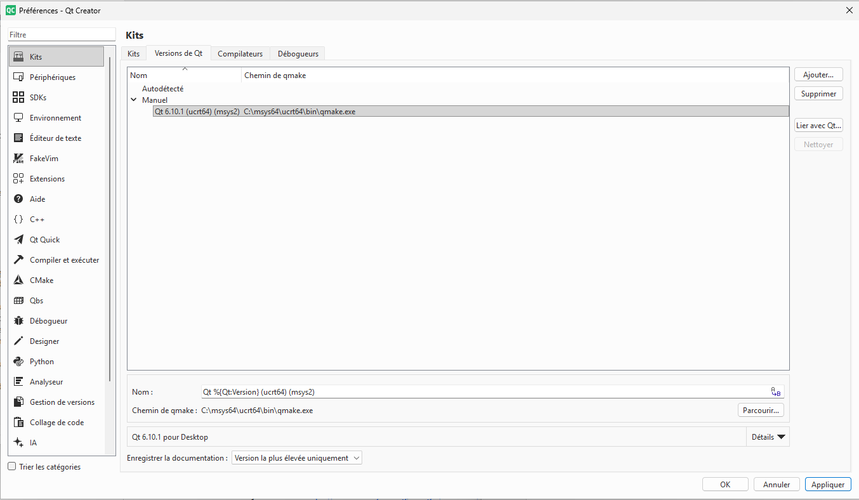Click the Appliquer button

828,484
